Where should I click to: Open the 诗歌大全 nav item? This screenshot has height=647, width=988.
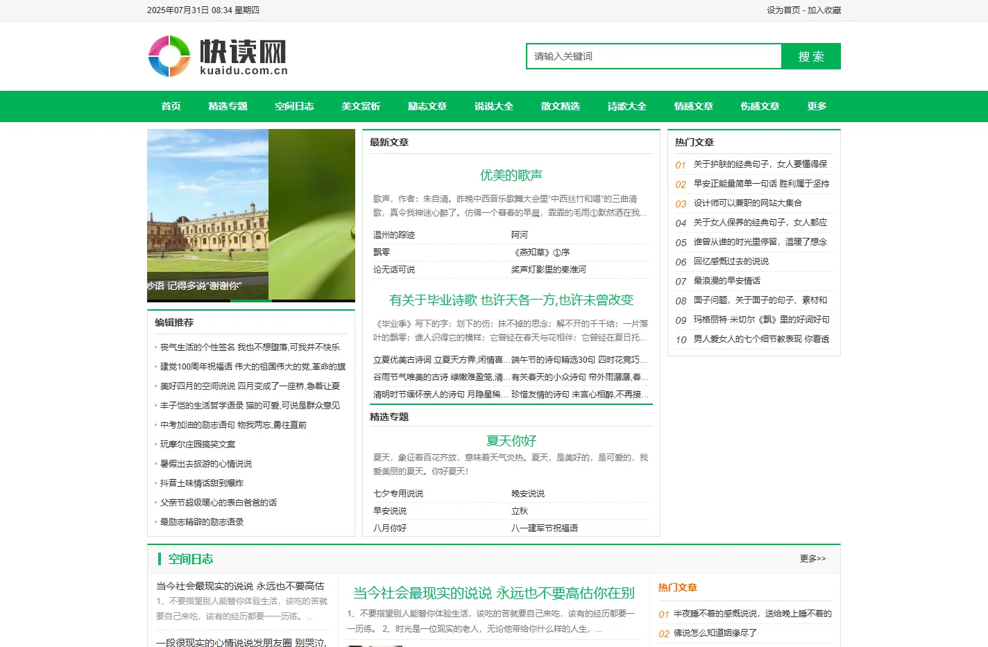627,106
